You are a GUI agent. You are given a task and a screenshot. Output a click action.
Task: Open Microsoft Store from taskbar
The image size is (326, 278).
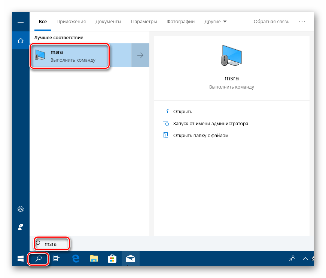click(x=112, y=259)
